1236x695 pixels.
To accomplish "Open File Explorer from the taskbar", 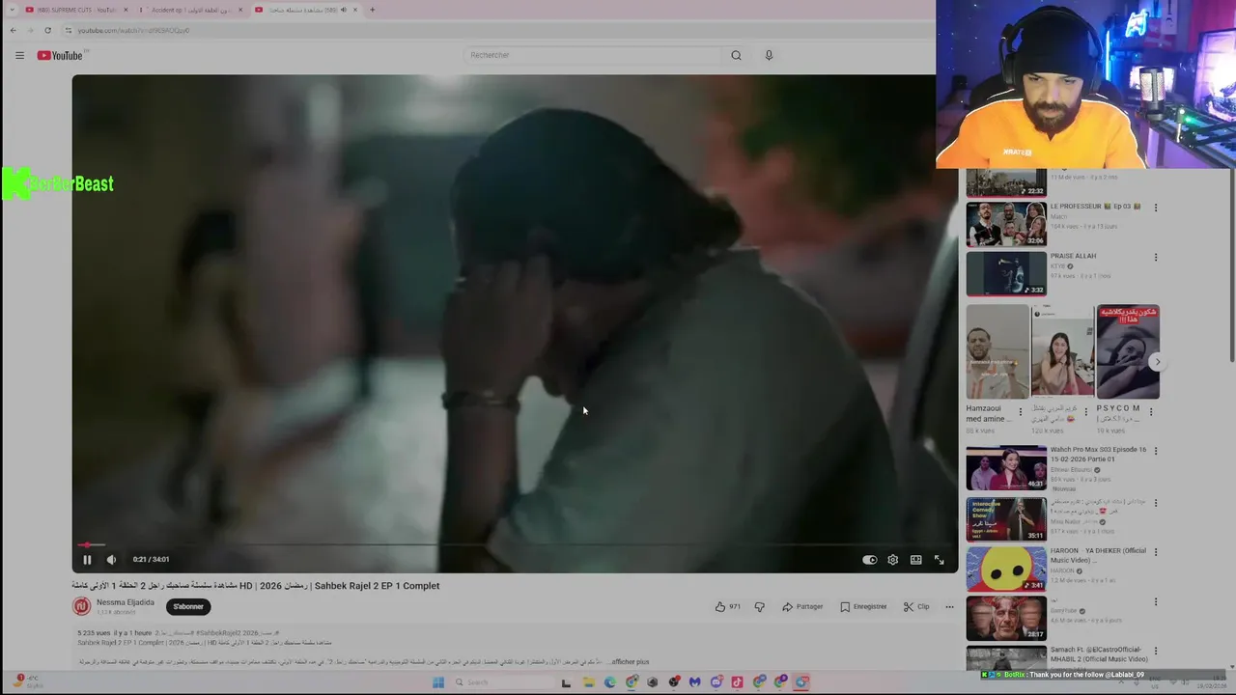I will tap(588, 682).
